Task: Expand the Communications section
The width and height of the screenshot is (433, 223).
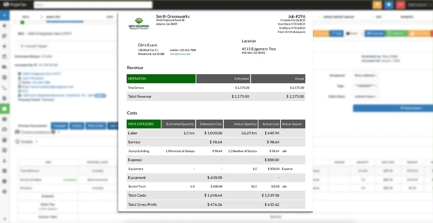Action: [x=36, y=132]
